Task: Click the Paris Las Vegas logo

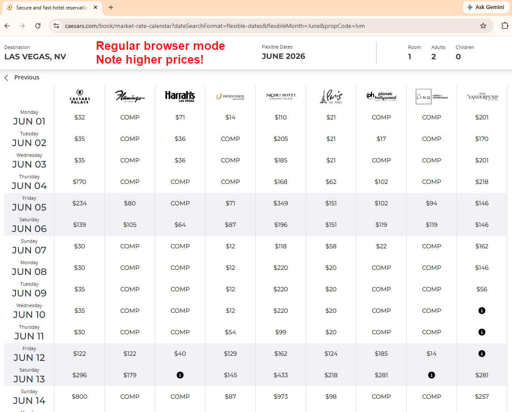Action: pos(331,97)
